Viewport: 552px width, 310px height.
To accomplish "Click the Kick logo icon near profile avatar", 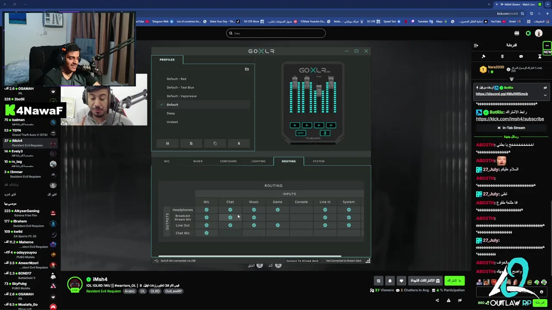I will (528, 33).
